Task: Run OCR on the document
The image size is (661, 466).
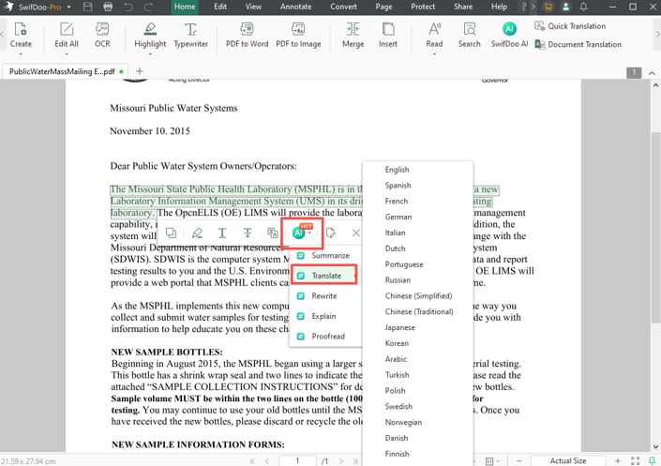Action: tap(102, 35)
